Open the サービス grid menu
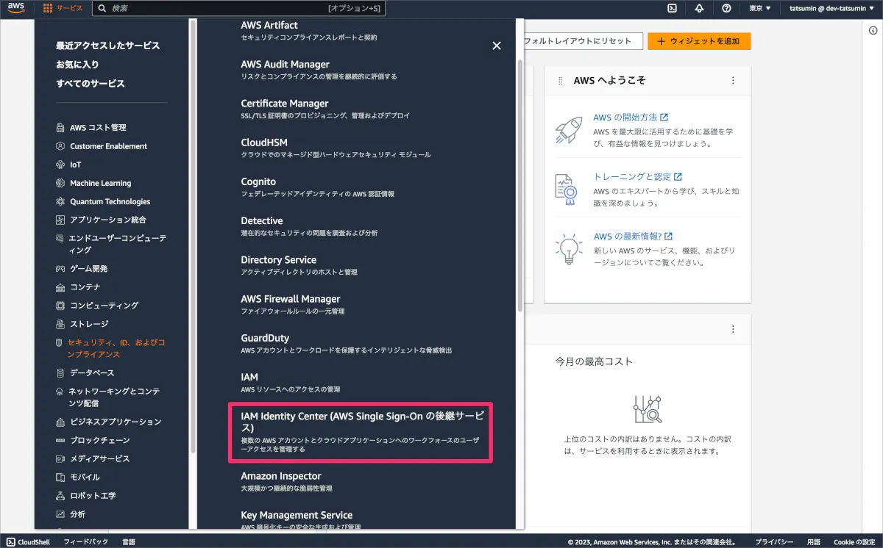 [63, 9]
